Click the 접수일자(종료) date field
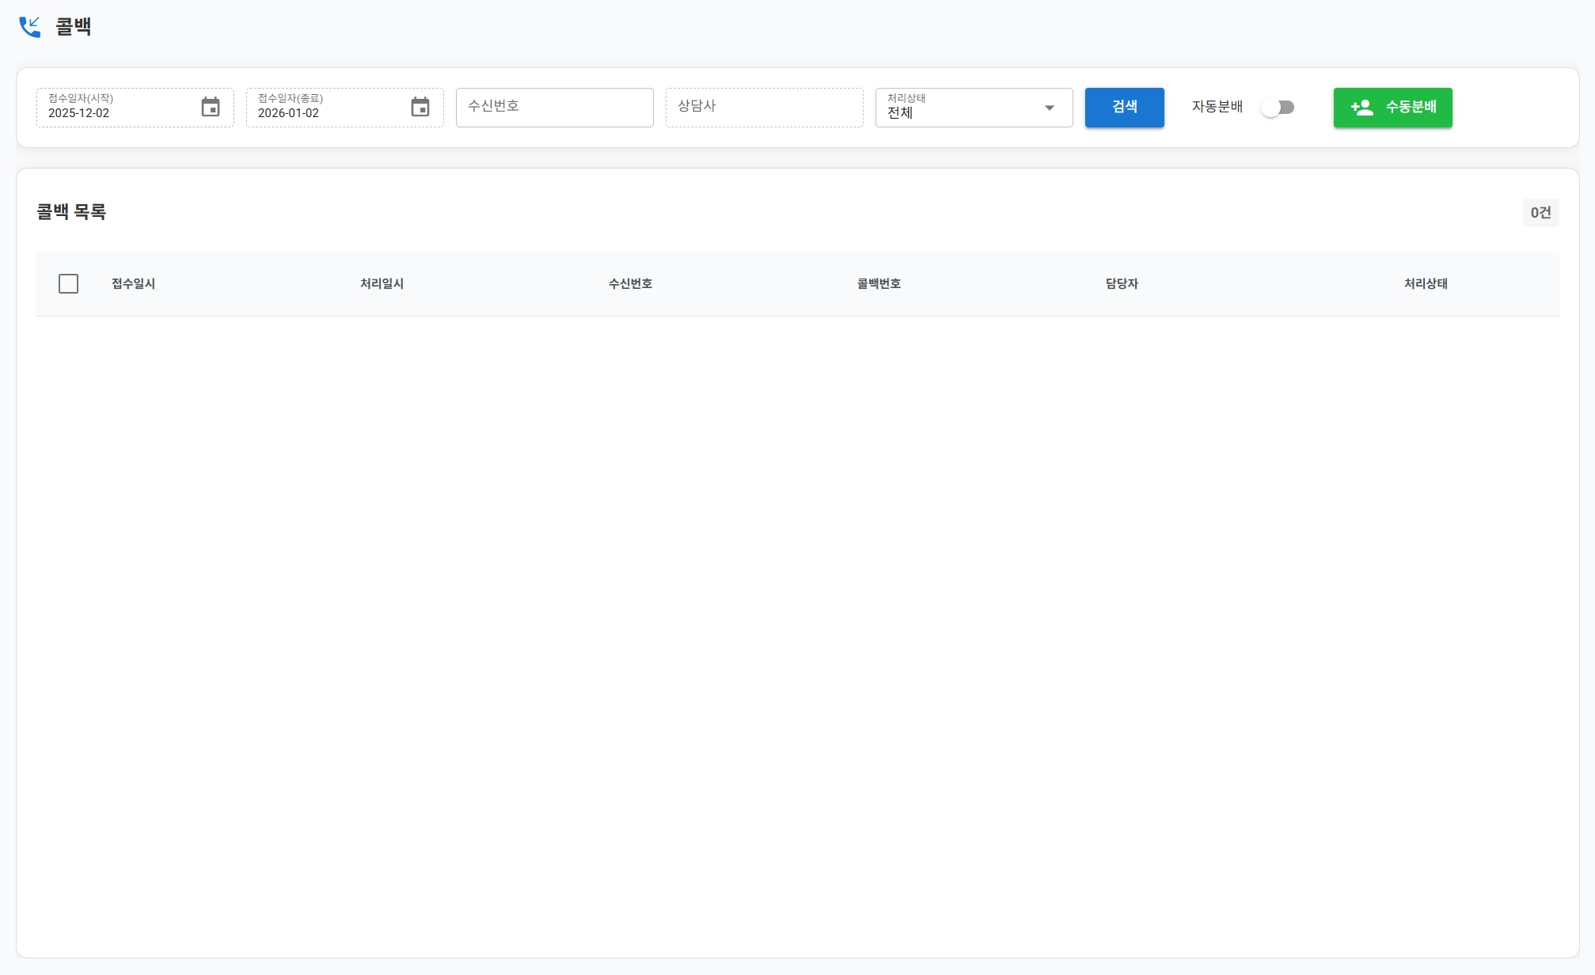 [x=328, y=108]
